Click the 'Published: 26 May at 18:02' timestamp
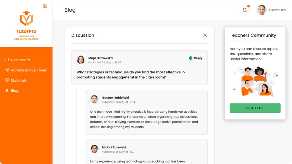The height and width of the screenshot is (164, 292). click(x=105, y=62)
